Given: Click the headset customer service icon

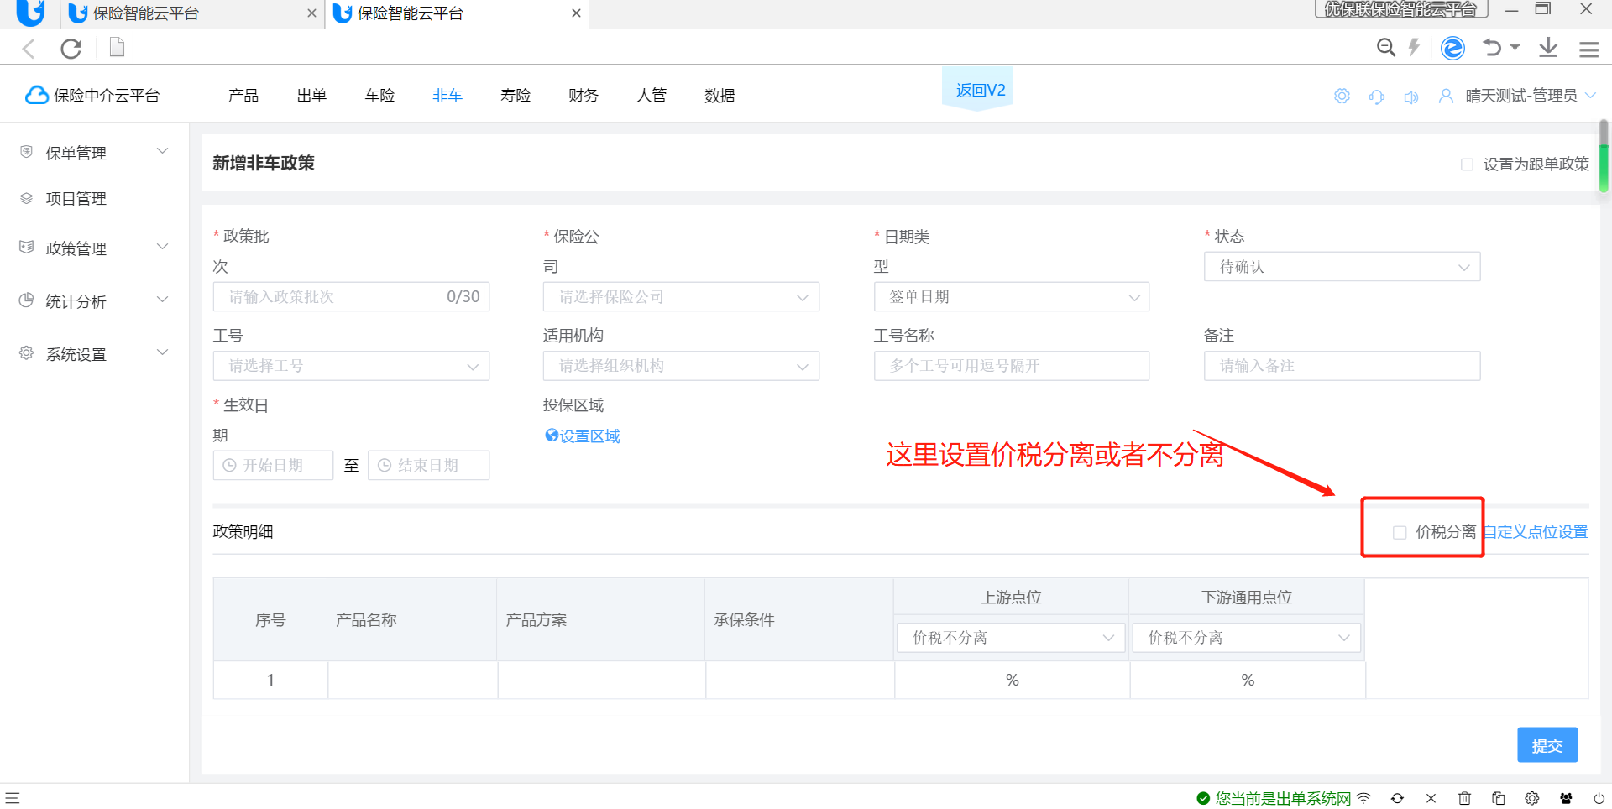Looking at the screenshot, I should [x=1377, y=97].
